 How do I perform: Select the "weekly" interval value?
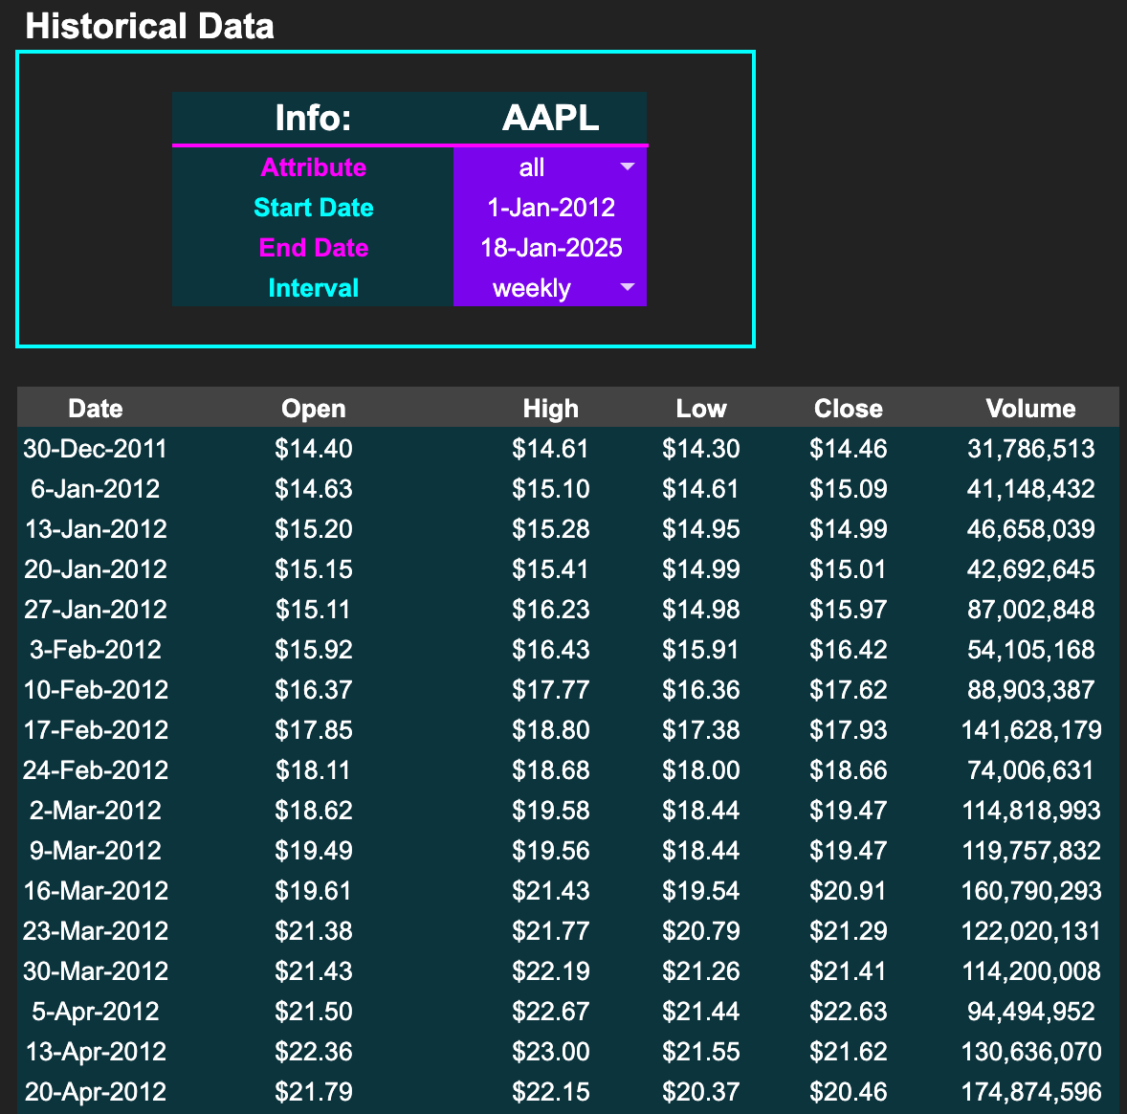click(x=532, y=287)
